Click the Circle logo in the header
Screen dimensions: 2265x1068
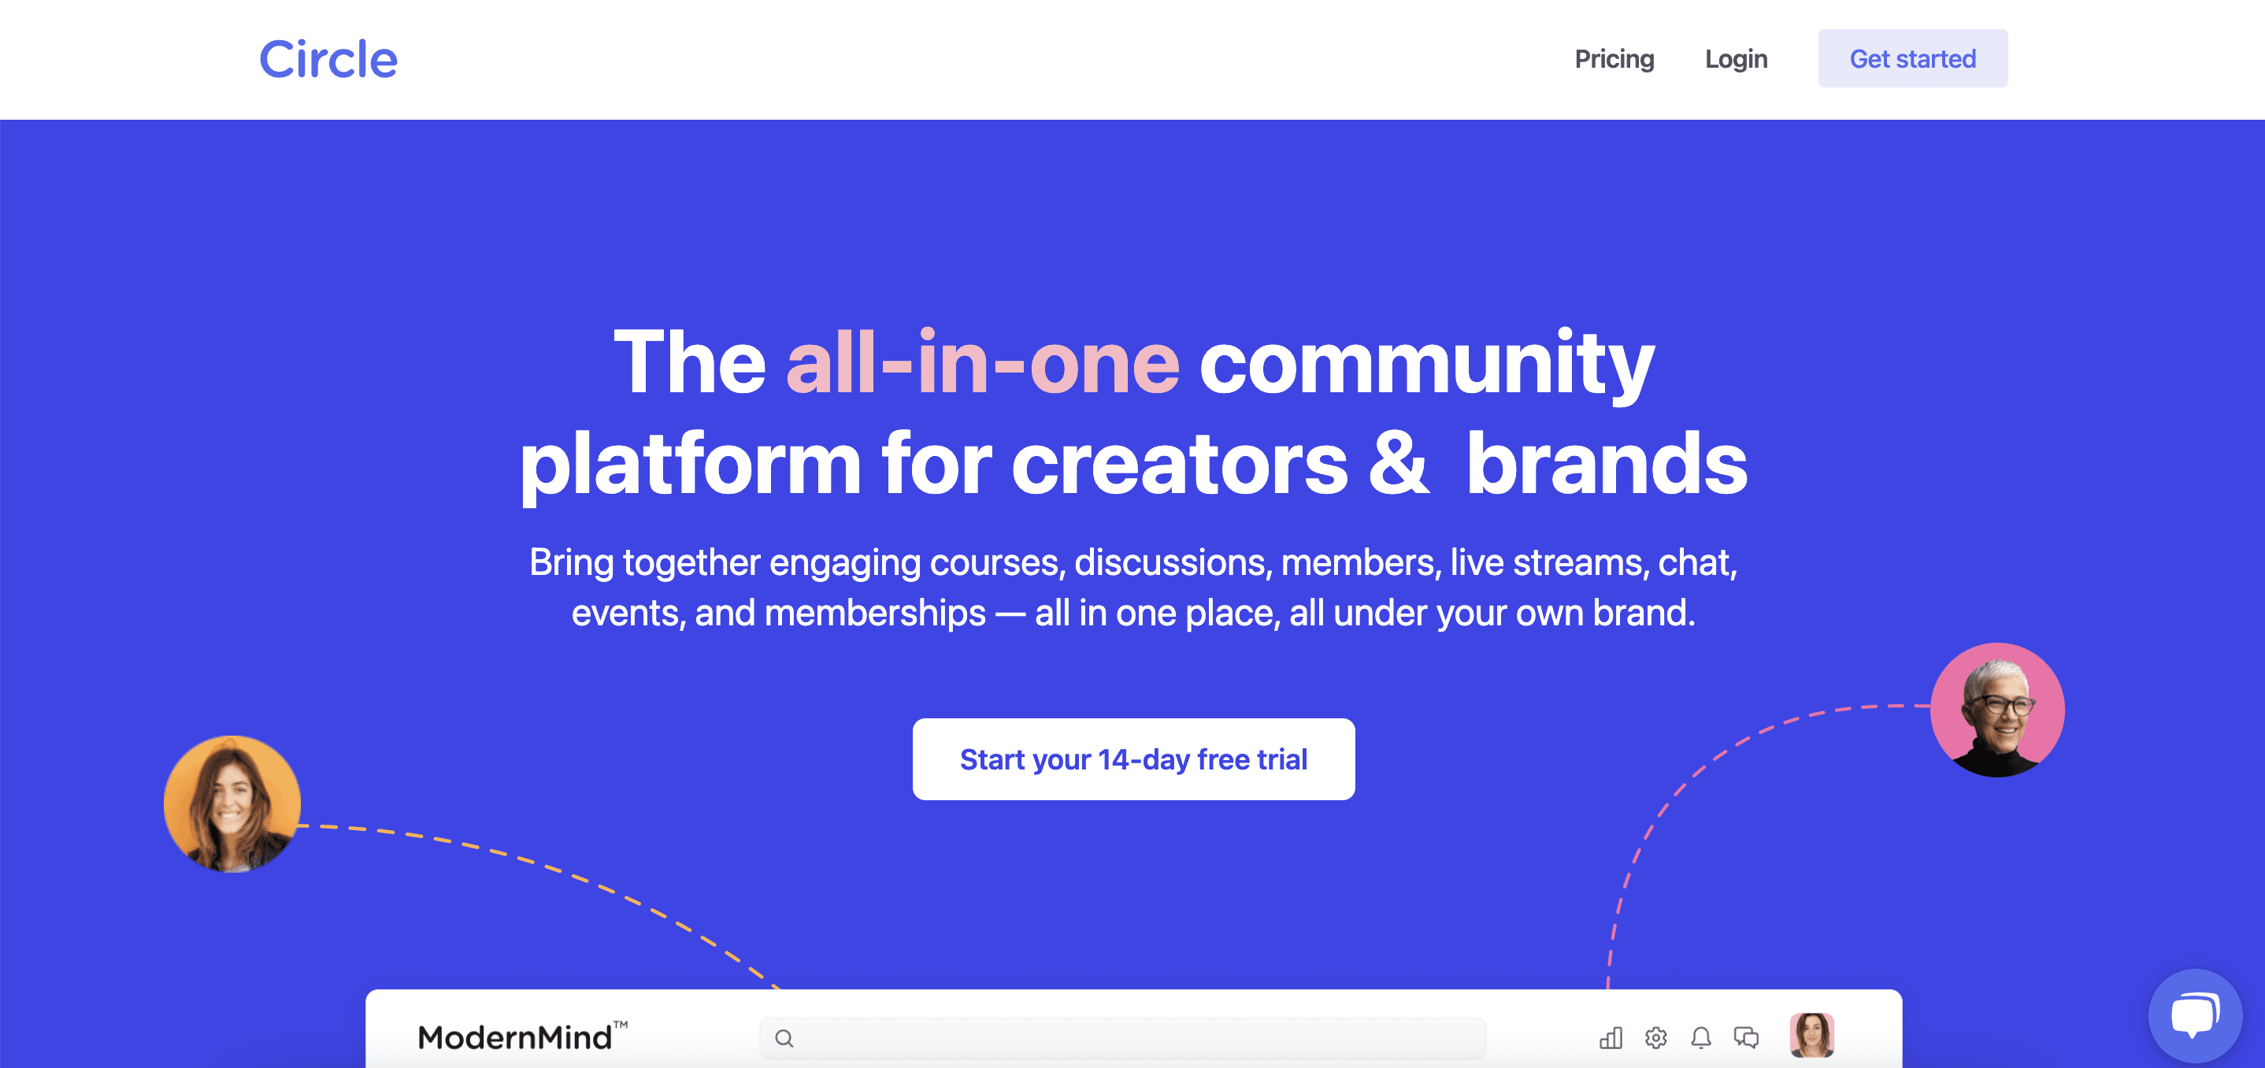click(x=328, y=60)
